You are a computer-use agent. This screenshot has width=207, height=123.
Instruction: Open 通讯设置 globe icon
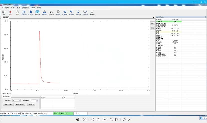[58, 12]
